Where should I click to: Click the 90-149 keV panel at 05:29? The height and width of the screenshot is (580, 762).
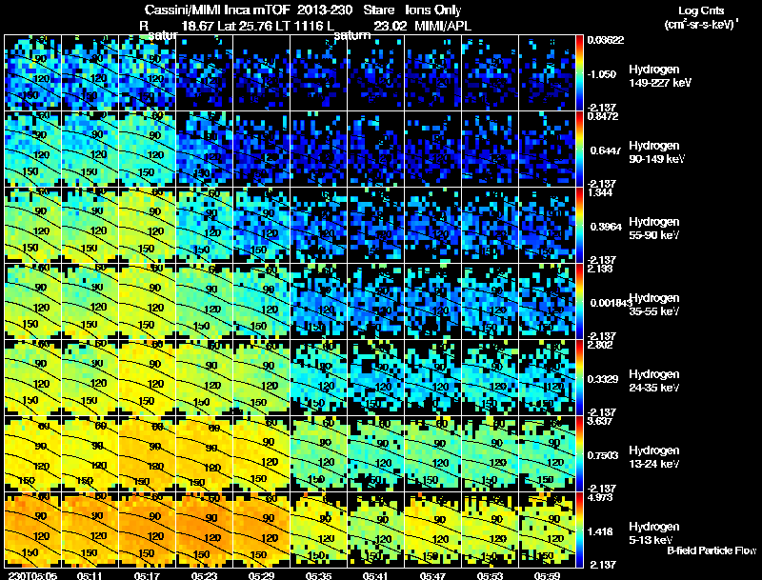(x=262, y=149)
